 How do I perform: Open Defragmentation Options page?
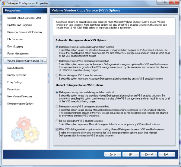(20, 104)
